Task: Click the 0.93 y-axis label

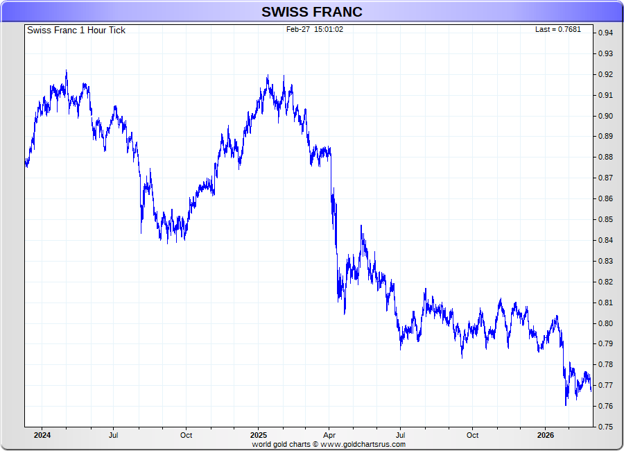Action: pyautogui.click(x=606, y=53)
